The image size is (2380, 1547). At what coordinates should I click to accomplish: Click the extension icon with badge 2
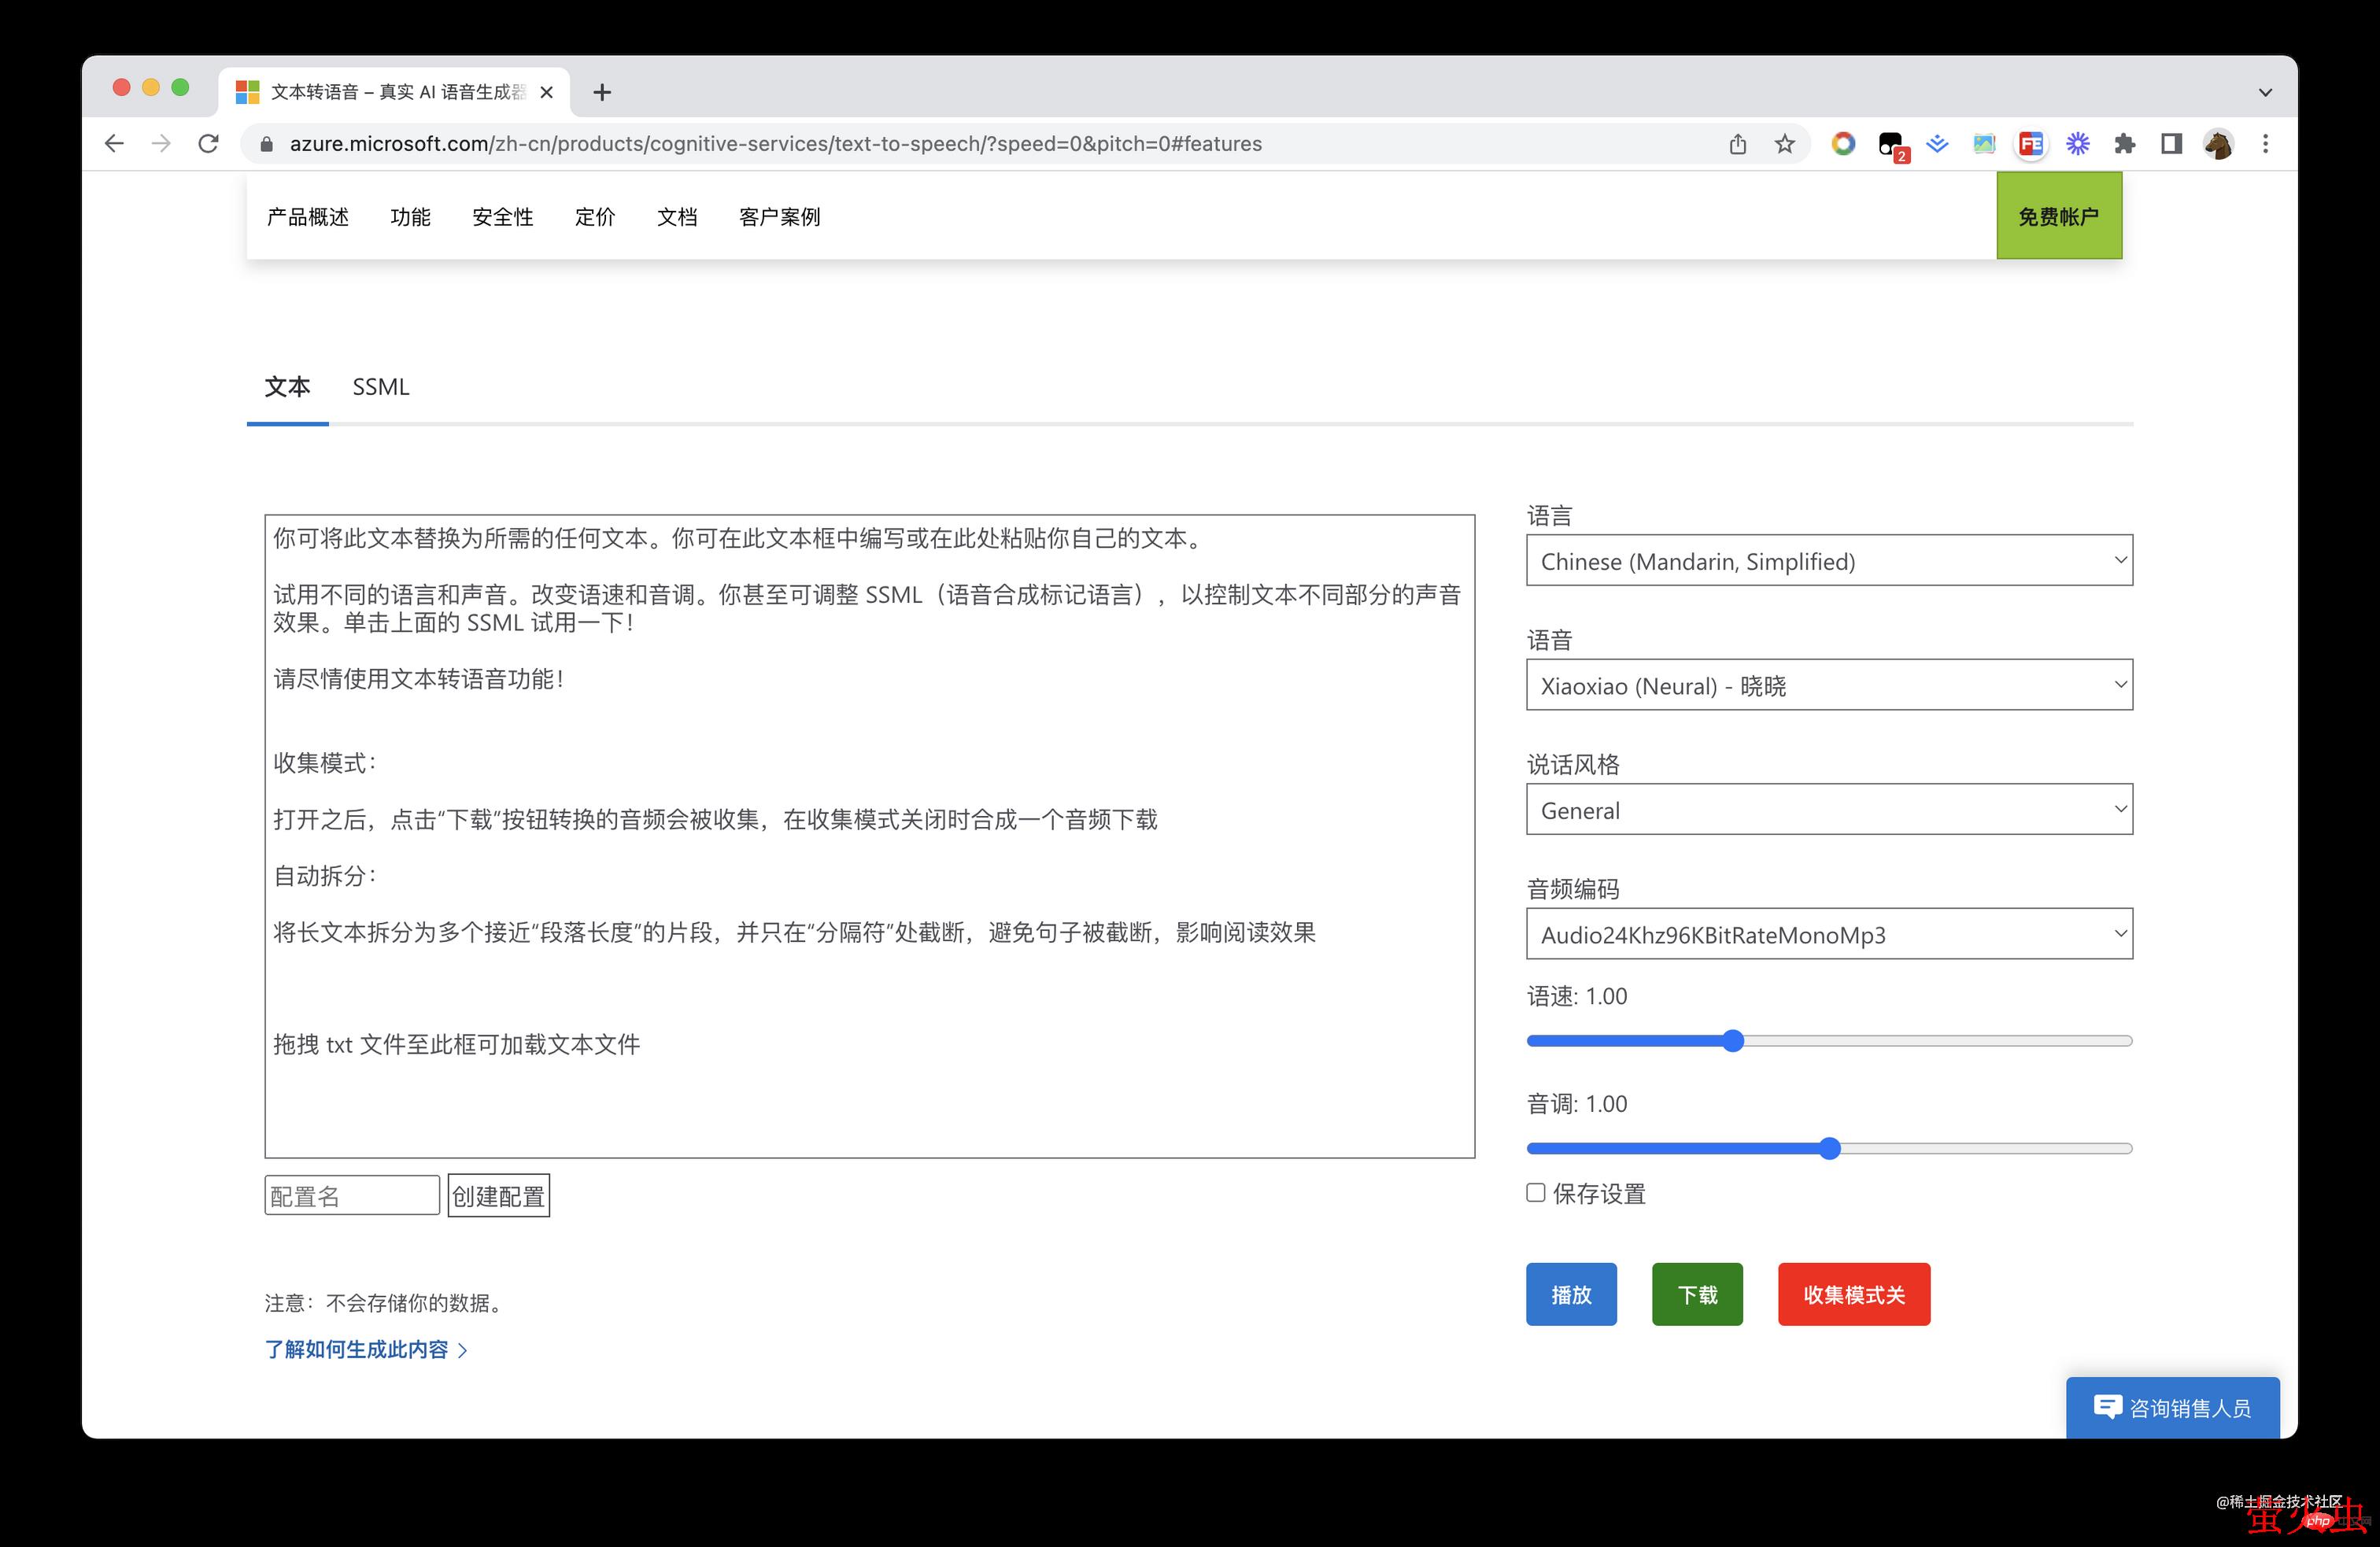coord(1890,144)
